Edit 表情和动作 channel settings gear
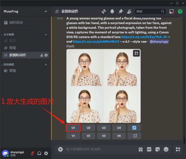The height and width of the screenshot is (159, 186). [x=46, y=55]
